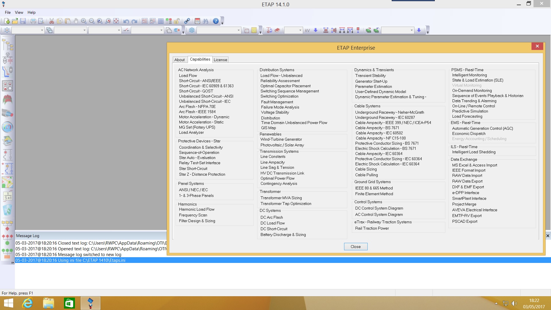Open the View menu

(x=19, y=12)
